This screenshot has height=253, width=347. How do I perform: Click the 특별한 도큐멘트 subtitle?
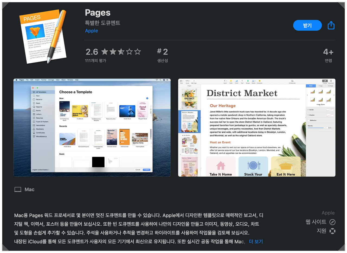pos(102,23)
